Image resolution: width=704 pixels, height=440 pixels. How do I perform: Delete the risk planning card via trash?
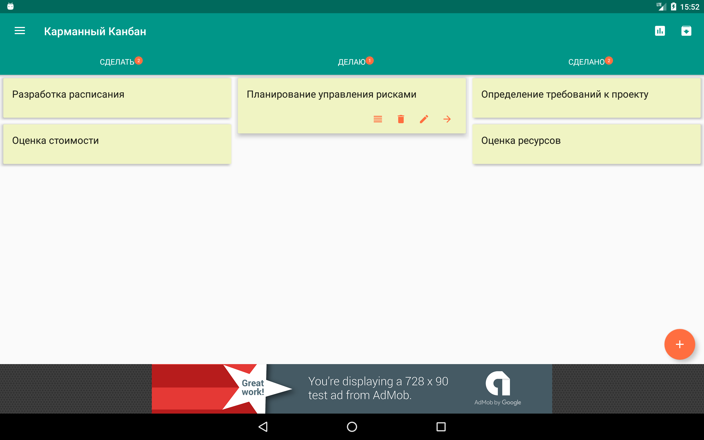coord(401,119)
